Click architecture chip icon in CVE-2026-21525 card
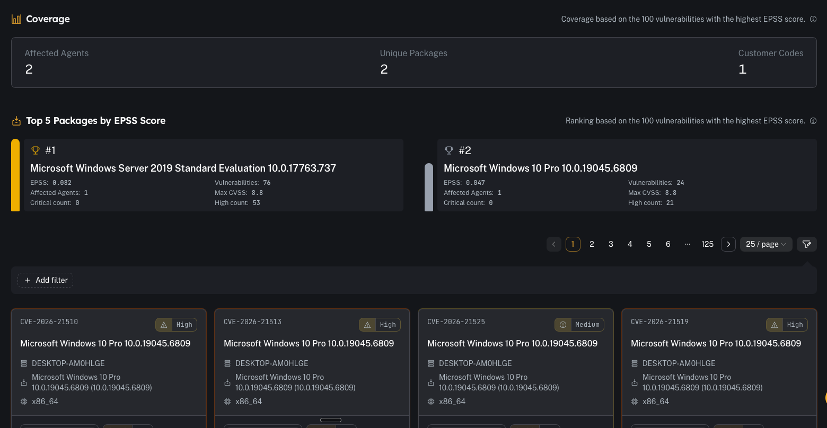The height and width of the screenshot is (428, 827). coord(431,402)
